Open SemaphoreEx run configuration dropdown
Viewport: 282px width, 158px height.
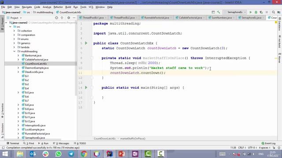coord(235,12)
